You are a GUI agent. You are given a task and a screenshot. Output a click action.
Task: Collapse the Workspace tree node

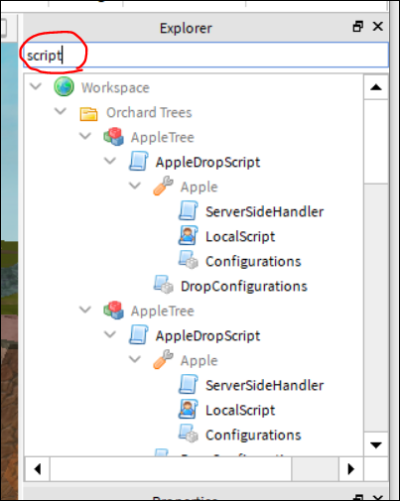tap(36, 86)
